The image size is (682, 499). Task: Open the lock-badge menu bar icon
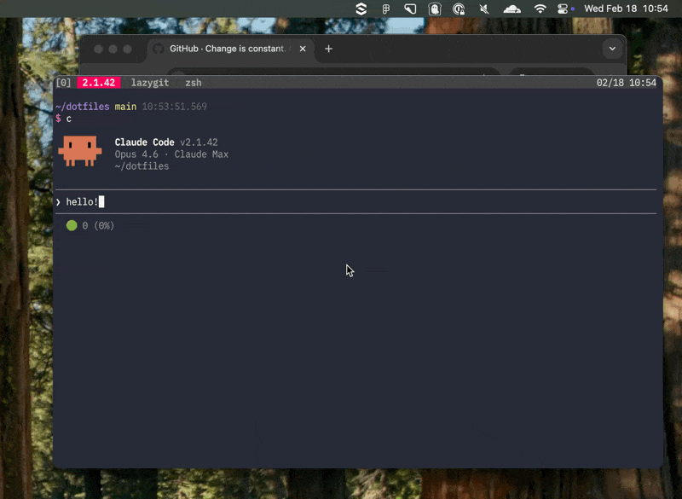point(459,9)
